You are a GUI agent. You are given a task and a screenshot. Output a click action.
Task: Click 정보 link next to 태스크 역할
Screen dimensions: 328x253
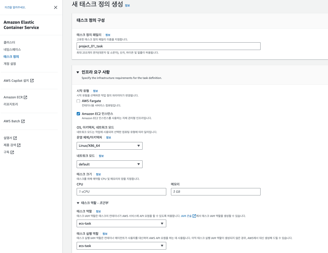click(x=98, y=211)
